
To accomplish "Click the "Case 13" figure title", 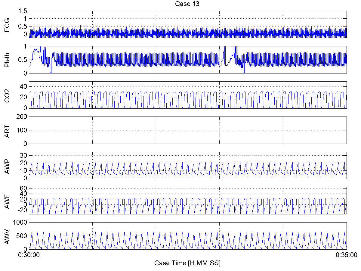I will 187,4.
